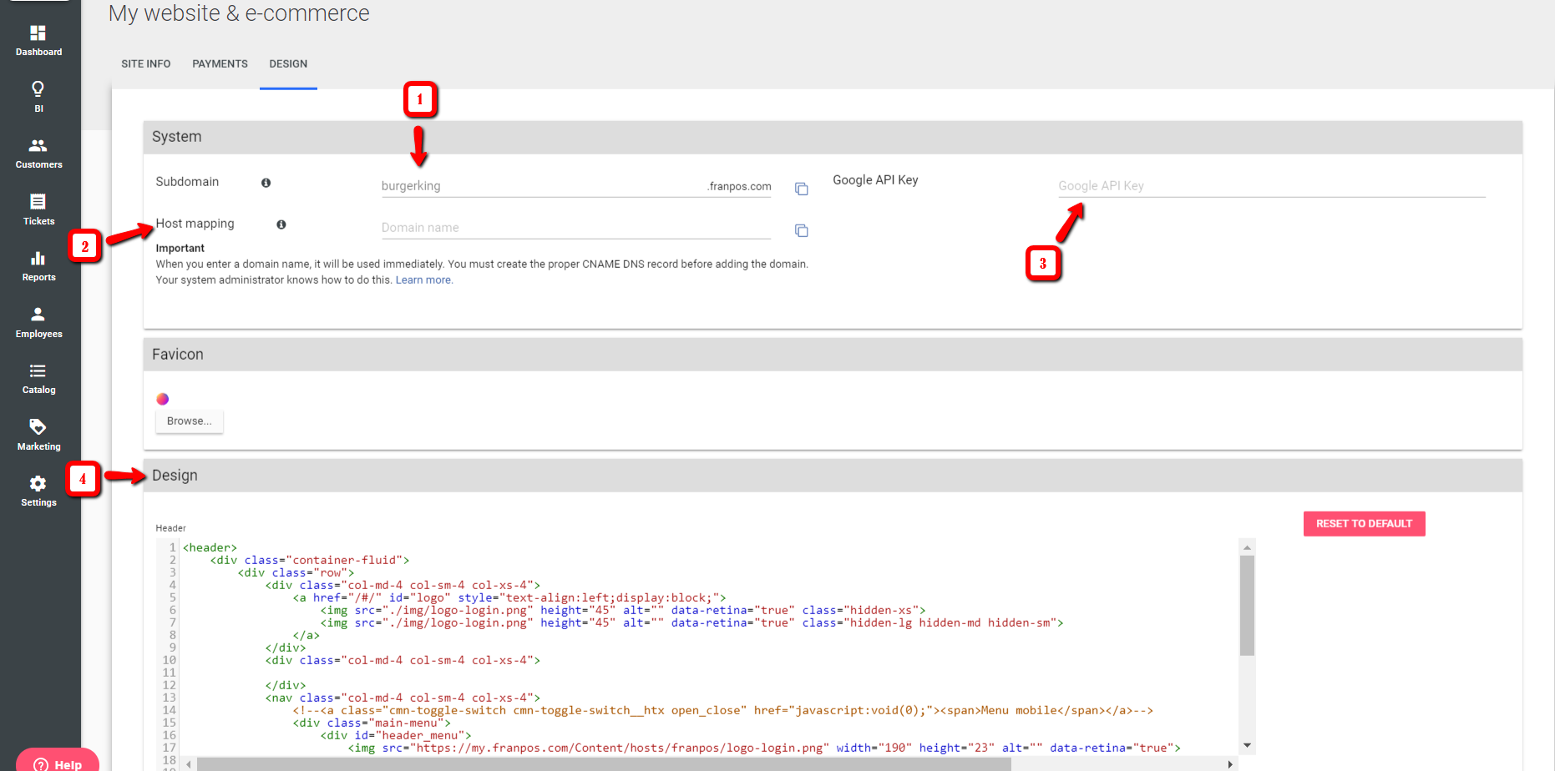Screen dimensions: 1555x771
Task: Click the cmn-toggle-switch comment line
Action: (723, 711)
